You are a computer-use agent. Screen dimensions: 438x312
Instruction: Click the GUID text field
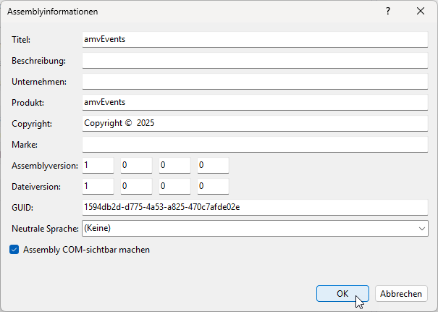(255, 207)
